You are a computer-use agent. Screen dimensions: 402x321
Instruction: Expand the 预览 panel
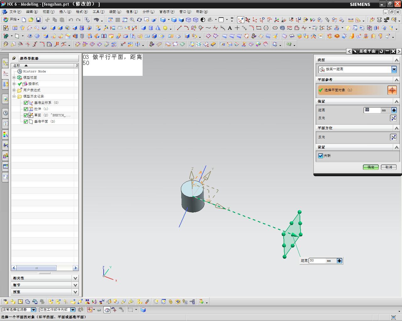pyautogui.click(x=75, y=292)
